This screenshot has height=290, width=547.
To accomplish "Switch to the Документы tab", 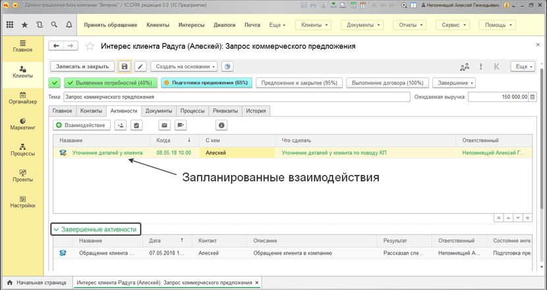I will pos(159,111).
